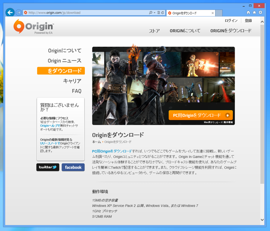Click the ログイン link

point(231,21)
